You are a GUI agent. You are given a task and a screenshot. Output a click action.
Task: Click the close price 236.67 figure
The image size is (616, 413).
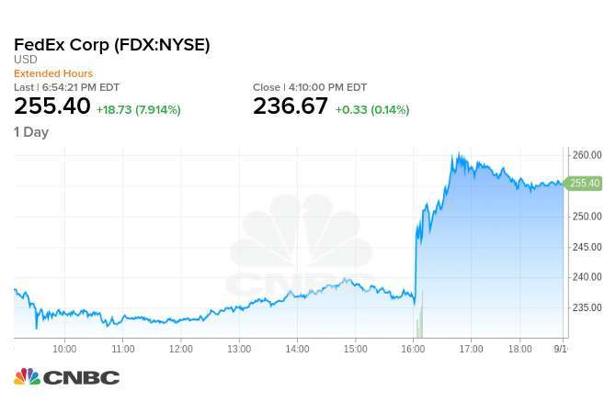pos(291,106)
